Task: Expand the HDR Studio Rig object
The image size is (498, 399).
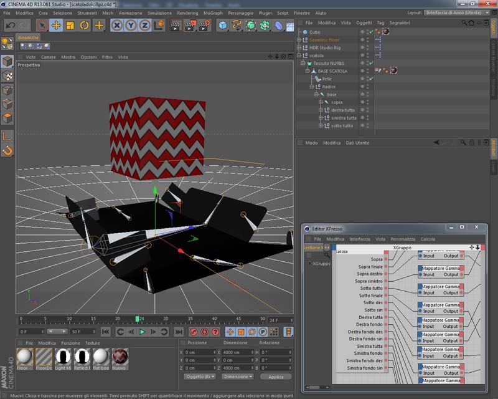Action: [299, 47]
